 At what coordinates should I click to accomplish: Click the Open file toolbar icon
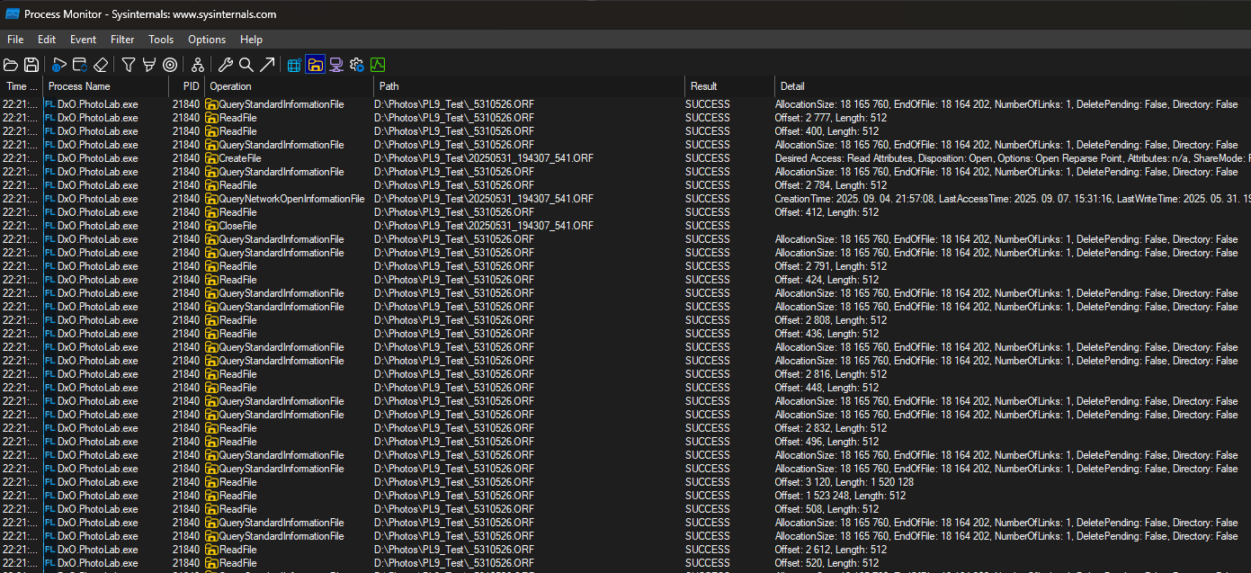pos(11,65)
